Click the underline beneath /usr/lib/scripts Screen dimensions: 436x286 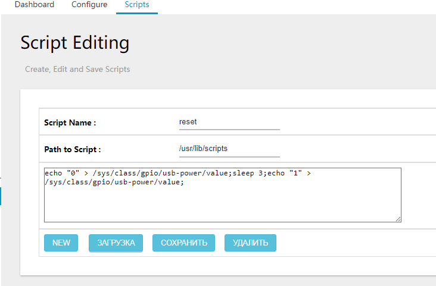tap(229, 156)
